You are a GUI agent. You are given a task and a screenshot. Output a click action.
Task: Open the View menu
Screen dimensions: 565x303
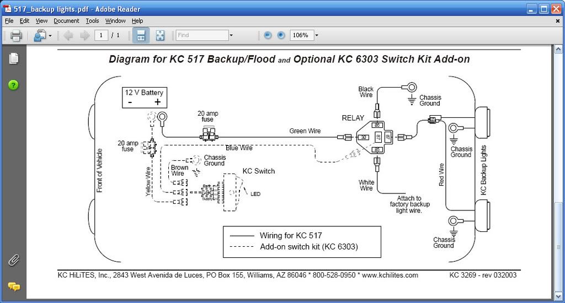click(x=41, y=21)
